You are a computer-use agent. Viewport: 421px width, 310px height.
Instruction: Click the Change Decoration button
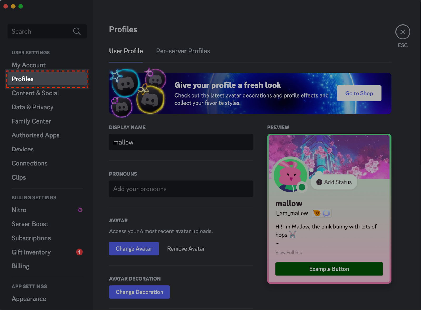(x=139, y=292)
